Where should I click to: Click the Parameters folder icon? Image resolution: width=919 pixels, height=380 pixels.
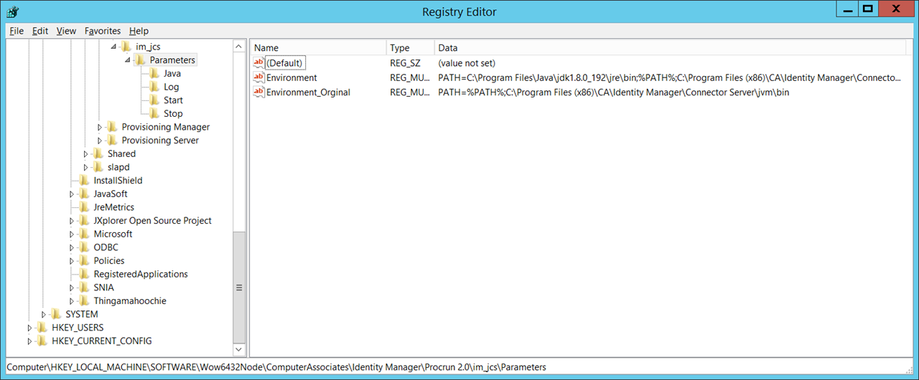140,60
